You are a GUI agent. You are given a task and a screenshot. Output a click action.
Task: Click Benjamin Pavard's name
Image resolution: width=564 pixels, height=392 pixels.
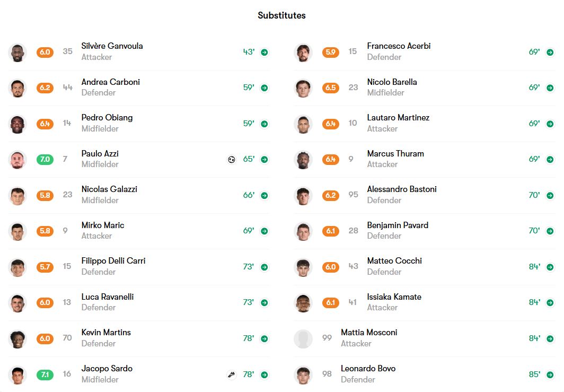pos(398,225)
